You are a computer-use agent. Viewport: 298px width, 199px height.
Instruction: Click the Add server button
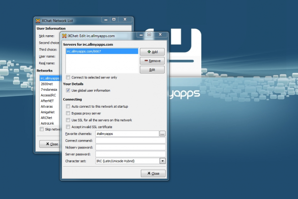[152, 52]
